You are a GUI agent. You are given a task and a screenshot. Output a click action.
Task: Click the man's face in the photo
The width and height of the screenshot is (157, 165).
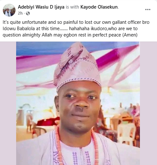(x=78, y=107)
